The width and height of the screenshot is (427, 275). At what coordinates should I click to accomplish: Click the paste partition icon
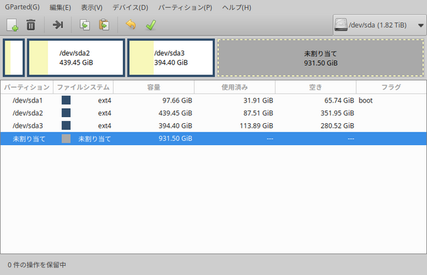(x=104, y=25)
